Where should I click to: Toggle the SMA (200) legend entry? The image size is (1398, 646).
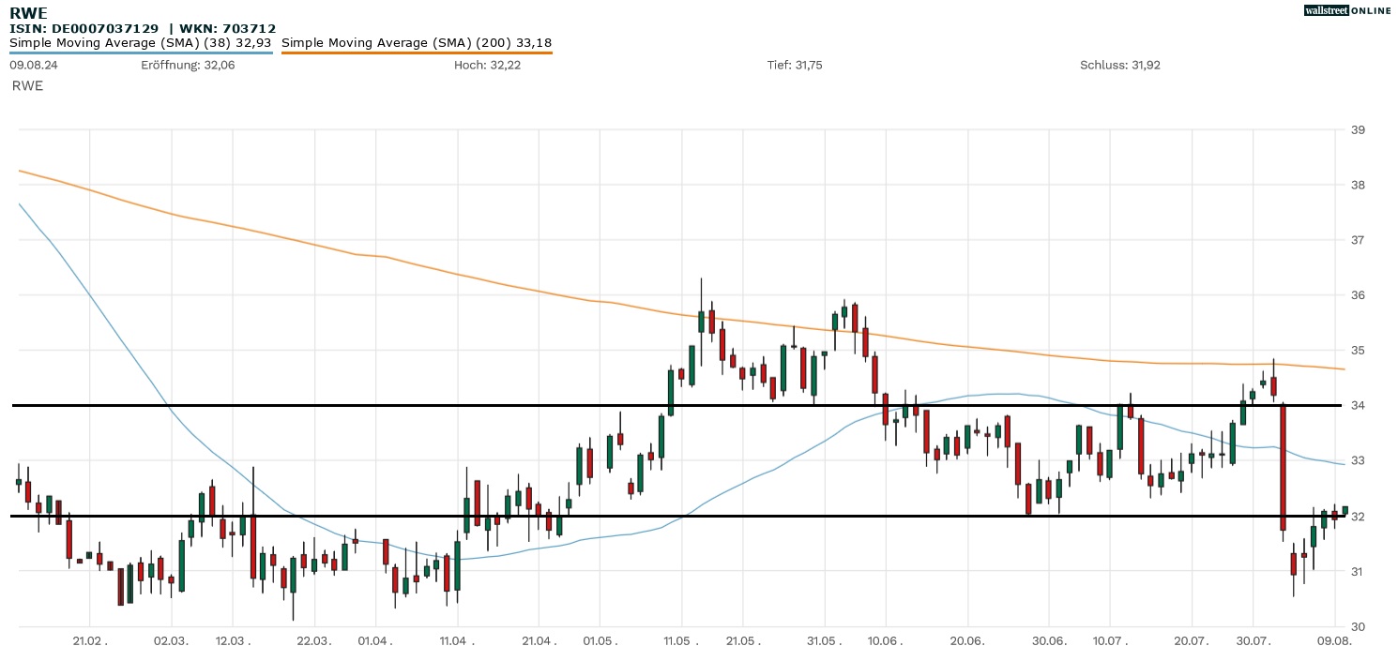click(x=417, y=42)
